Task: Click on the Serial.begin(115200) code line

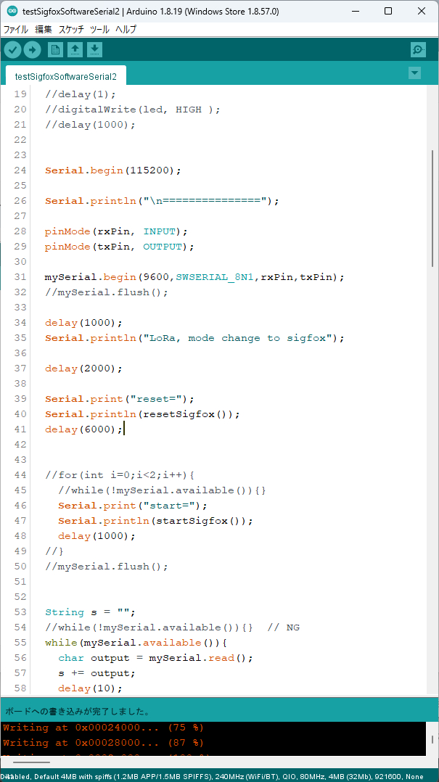Action: 112,170
